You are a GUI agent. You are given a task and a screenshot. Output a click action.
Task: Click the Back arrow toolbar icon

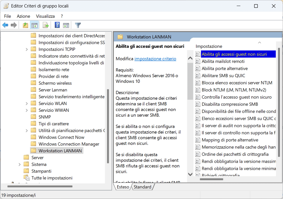pyautogui.click(x=5, y=25)
